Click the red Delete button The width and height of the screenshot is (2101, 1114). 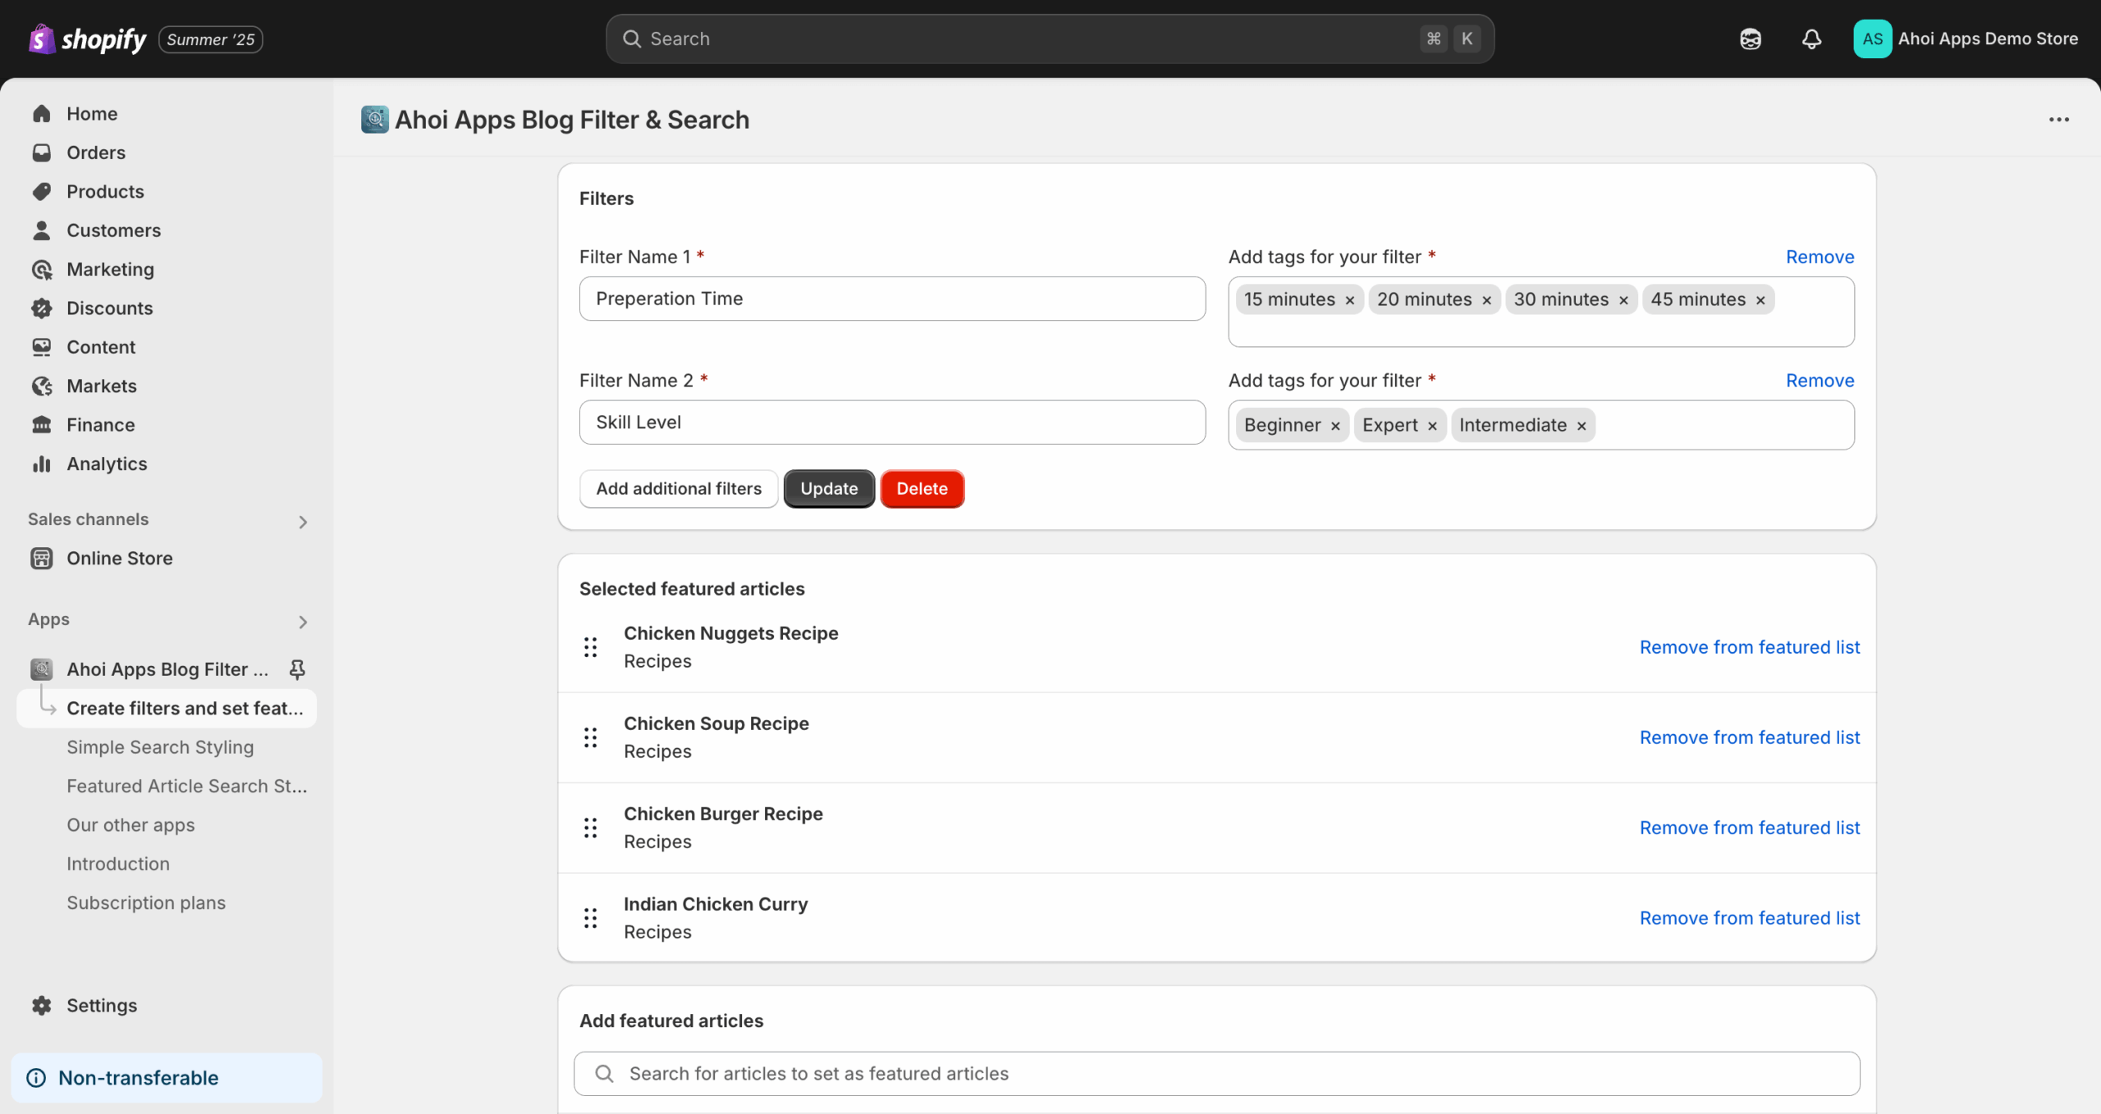pos(922,489)
